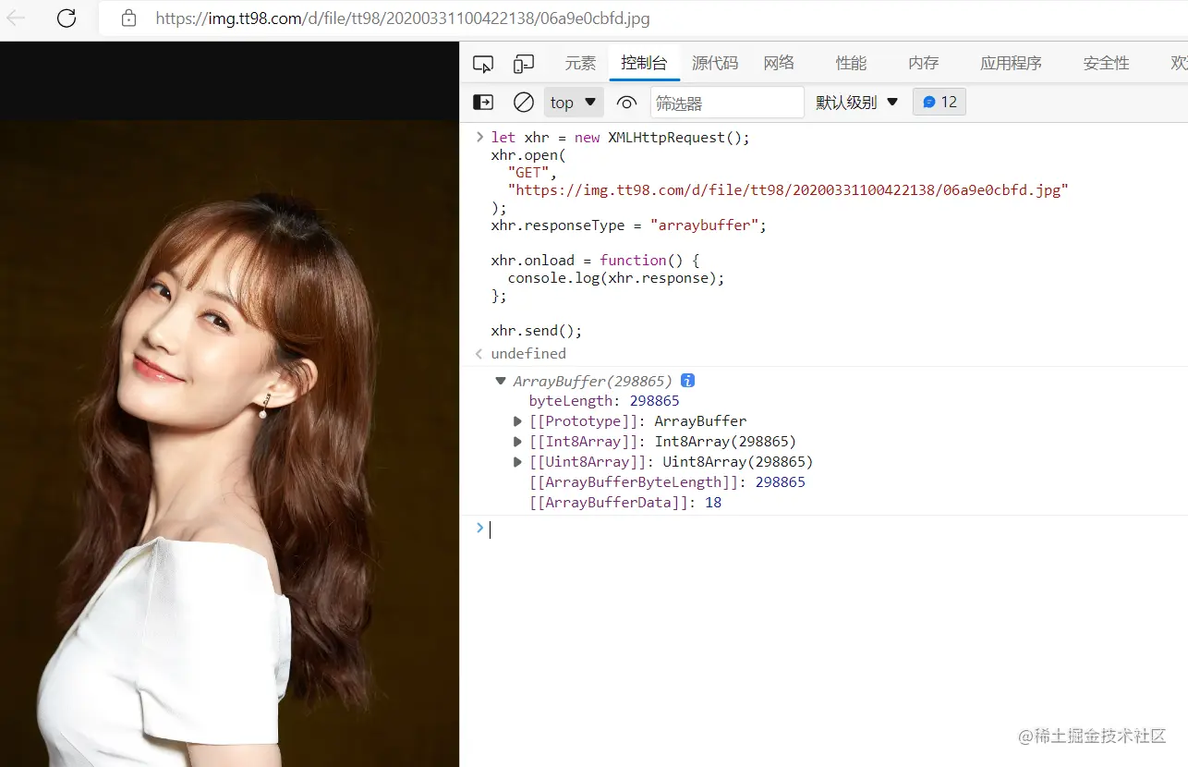The width and height of the screenshot is (1188, 767).
Task: Click the lock icon in the address bar
Action: point(128,18)
